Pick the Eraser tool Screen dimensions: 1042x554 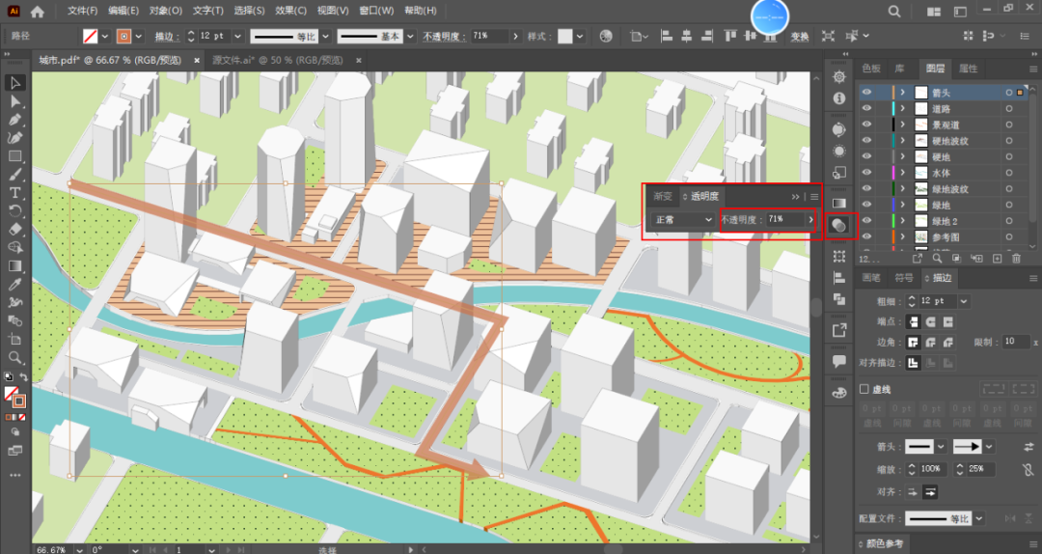tap(15, 230)
